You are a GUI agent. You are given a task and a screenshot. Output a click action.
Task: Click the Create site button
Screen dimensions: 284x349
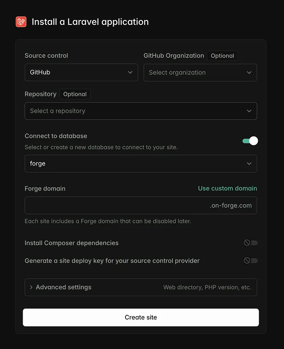tap(141, 317)
